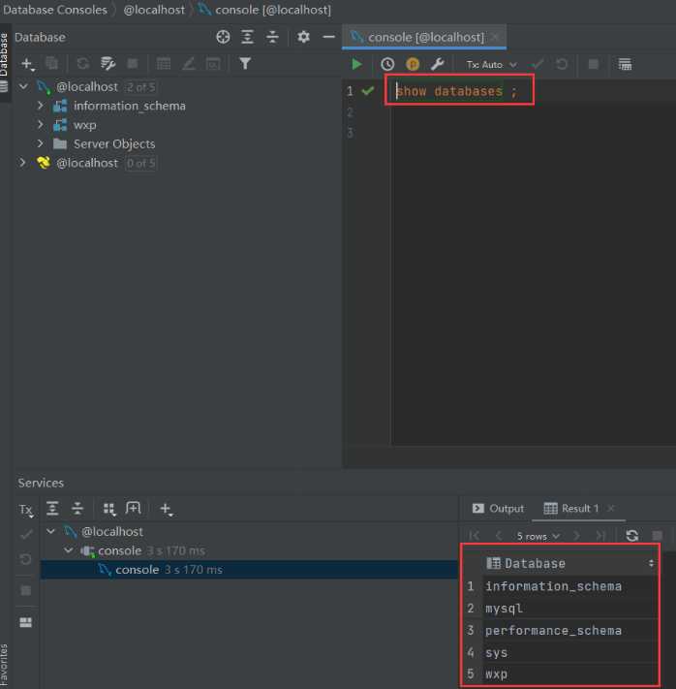Click the Favorites vertical tool window tab
The image size is (676, 689).
pyautogui.click(x=5, y=665)
